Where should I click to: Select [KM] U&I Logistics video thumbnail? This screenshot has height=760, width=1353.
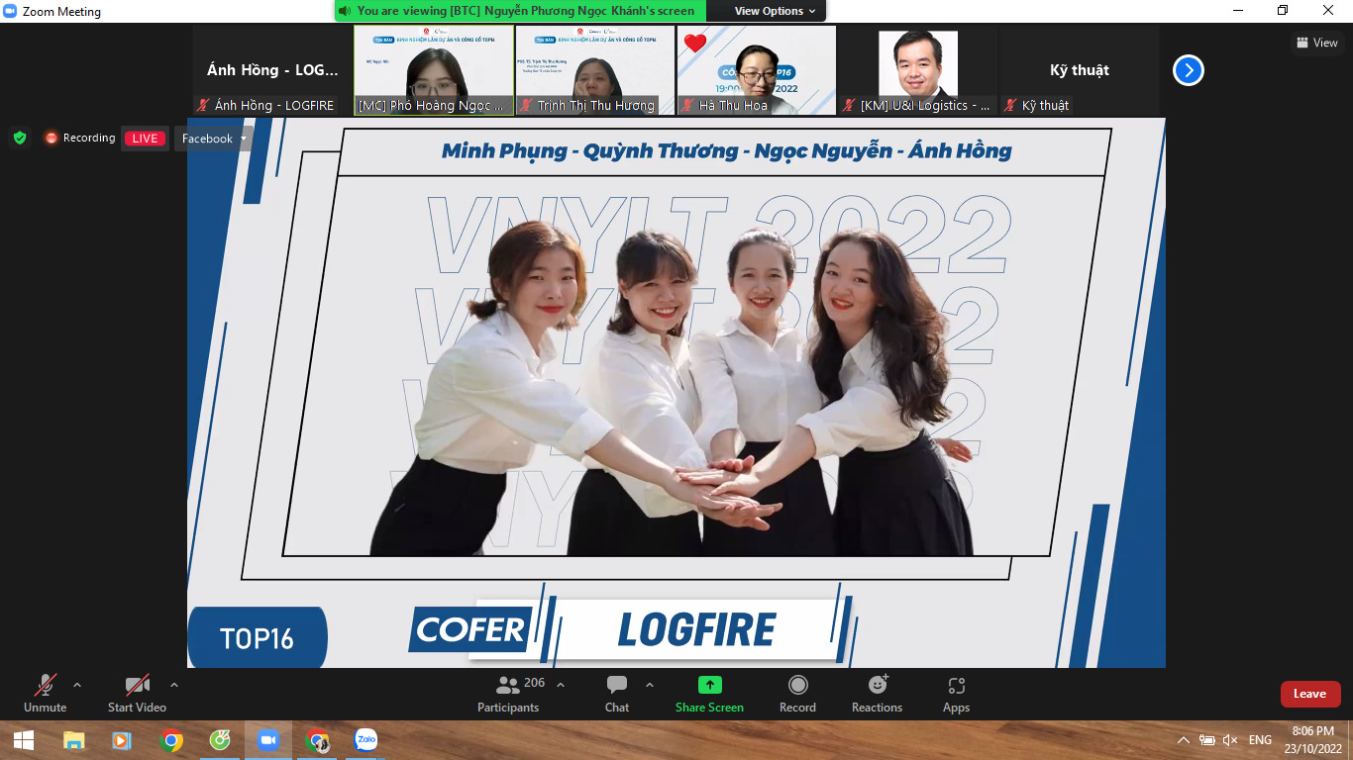click(918, 70)
